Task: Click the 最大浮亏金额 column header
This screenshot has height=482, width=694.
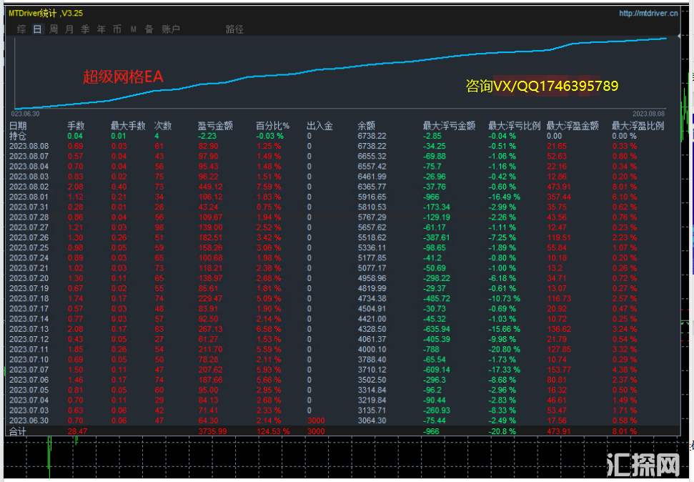Action: click(449, 126)
